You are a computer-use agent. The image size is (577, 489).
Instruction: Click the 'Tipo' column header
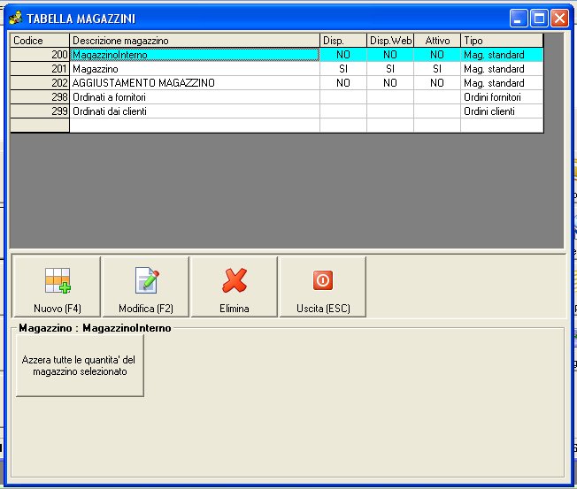point(502,41)
